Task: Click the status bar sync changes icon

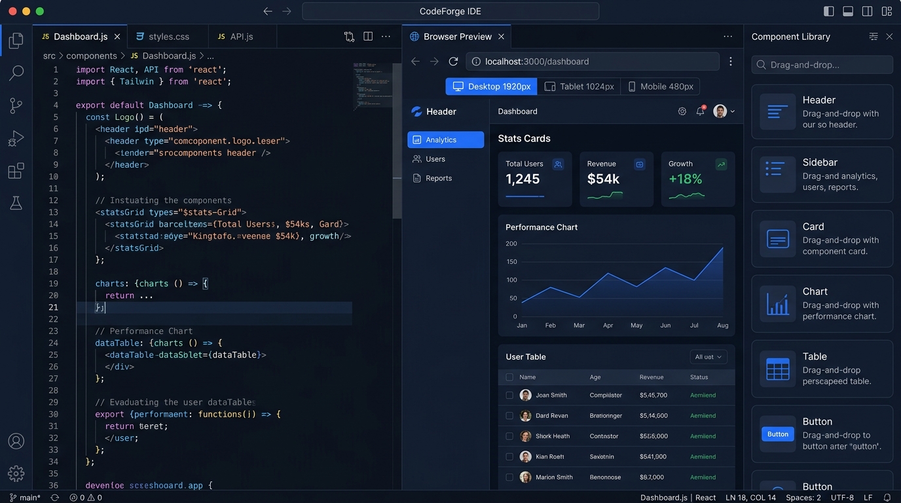Action: pos(55,498)
